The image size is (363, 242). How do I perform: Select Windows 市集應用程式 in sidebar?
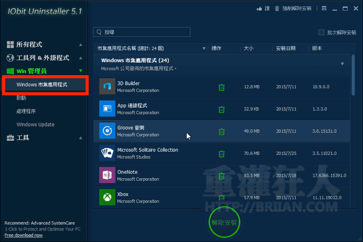tap(42, 84)
